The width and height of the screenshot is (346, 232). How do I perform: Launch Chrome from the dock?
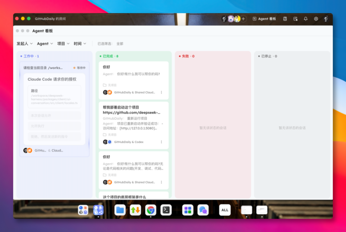pos(151,210)
